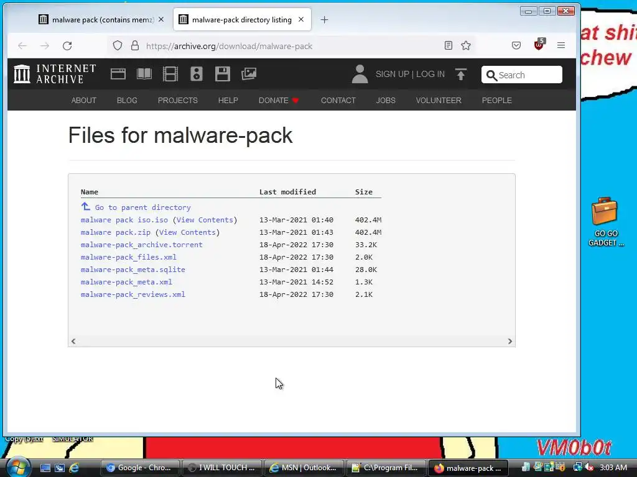Open the JOBS menu item
Image resolution: width=637 pixels, height=477 pixels.
pyautogui.click(x=386, y=100)
